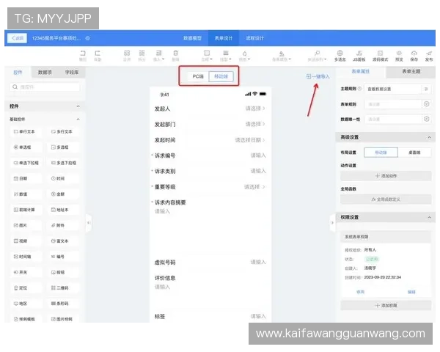Click the undo icon in the toolbar

82,53
